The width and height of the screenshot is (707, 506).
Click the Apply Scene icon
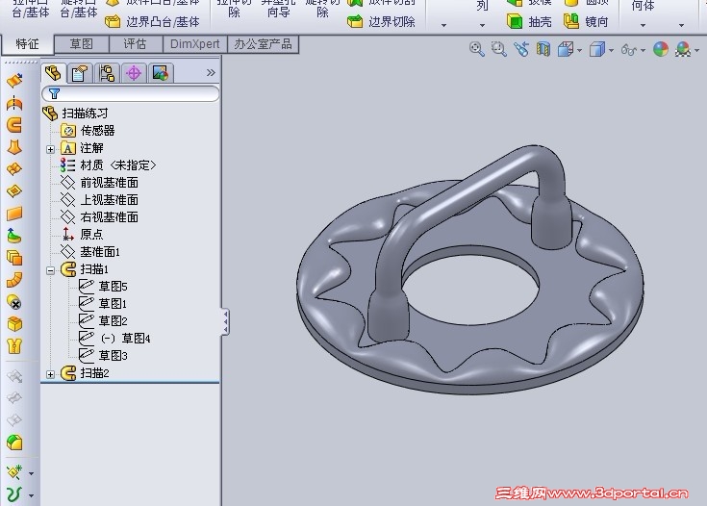pos(683,49)
